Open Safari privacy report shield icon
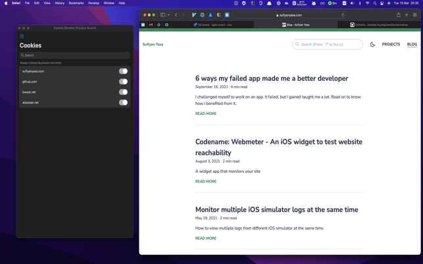The height and width of the screenshot is (264, 423). point(219,15)
